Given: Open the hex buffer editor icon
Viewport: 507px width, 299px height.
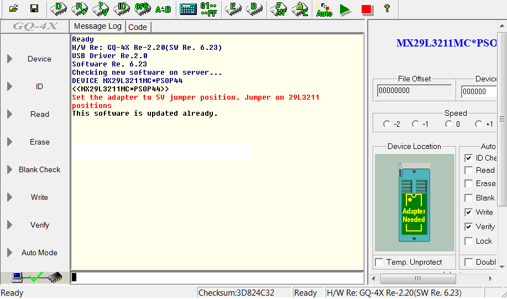Looking at the screenshot, I should (x=188, y=9).
